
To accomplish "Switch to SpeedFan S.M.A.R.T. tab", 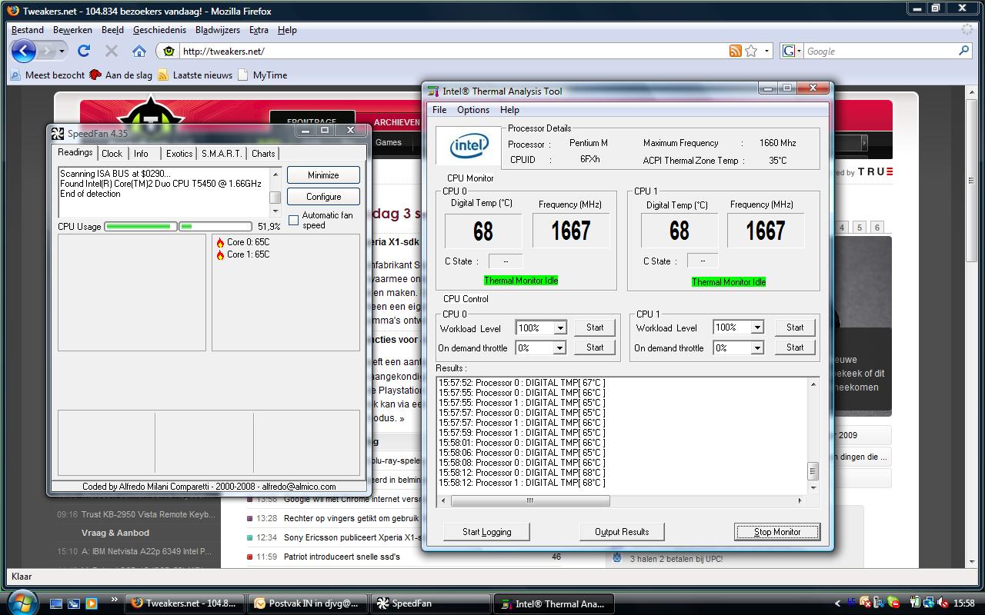I will [222, 153].
